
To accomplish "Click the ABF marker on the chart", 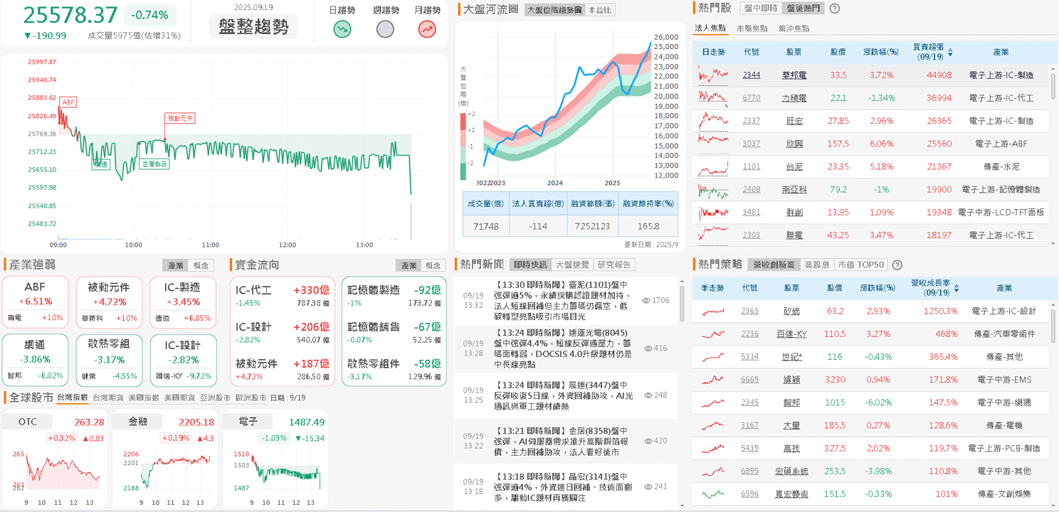I will [x=68, y=102].
